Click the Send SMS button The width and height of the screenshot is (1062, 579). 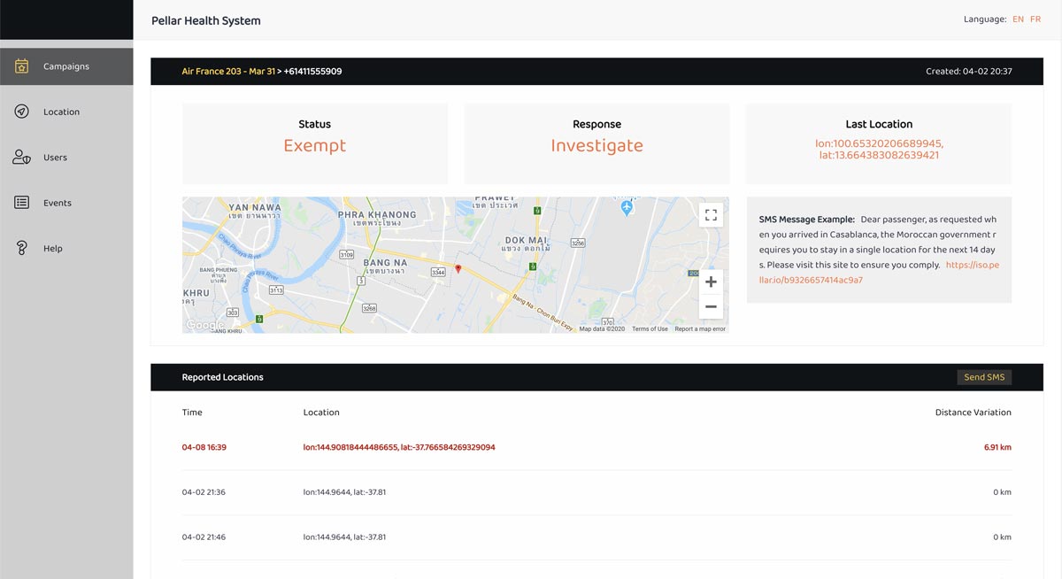(x=984, y=377)
